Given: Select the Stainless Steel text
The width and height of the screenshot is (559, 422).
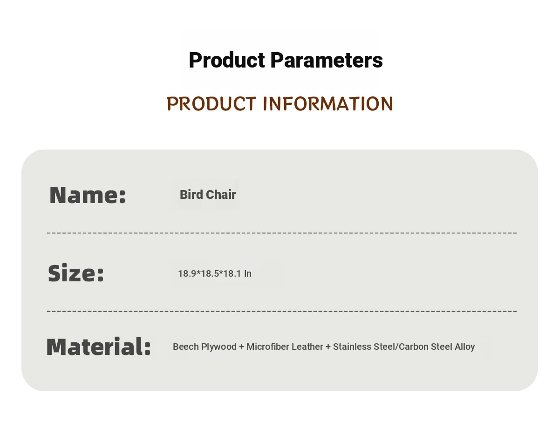Looking at the screenshot, I should click(364, 347).
